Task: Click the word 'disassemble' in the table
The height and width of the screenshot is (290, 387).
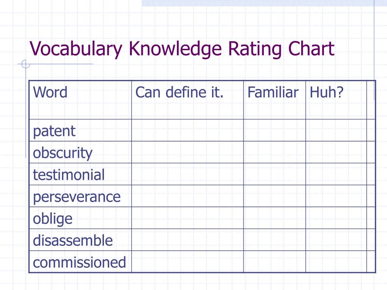Action: (x=73, y=241)
